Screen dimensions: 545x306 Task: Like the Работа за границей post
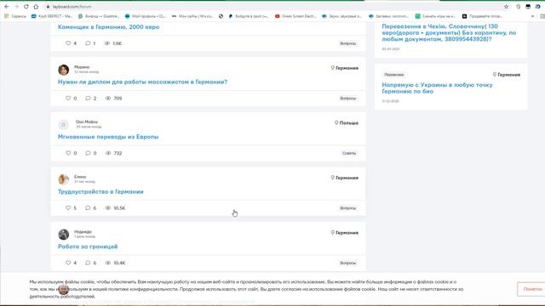[68, 263]
